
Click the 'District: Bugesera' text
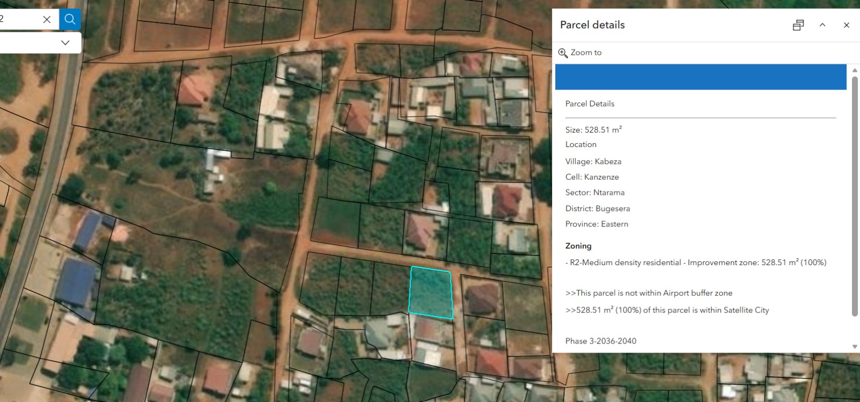tap(598, 208)
